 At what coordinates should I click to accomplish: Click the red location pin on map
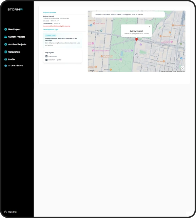tap(136, 39)
